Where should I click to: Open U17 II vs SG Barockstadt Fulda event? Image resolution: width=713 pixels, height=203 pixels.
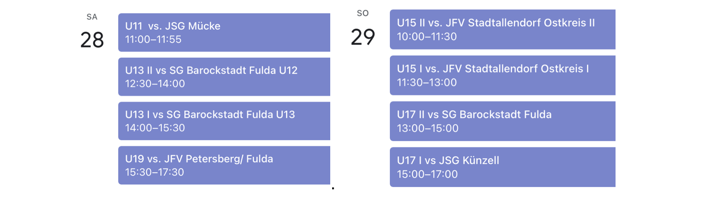[502, 121]
